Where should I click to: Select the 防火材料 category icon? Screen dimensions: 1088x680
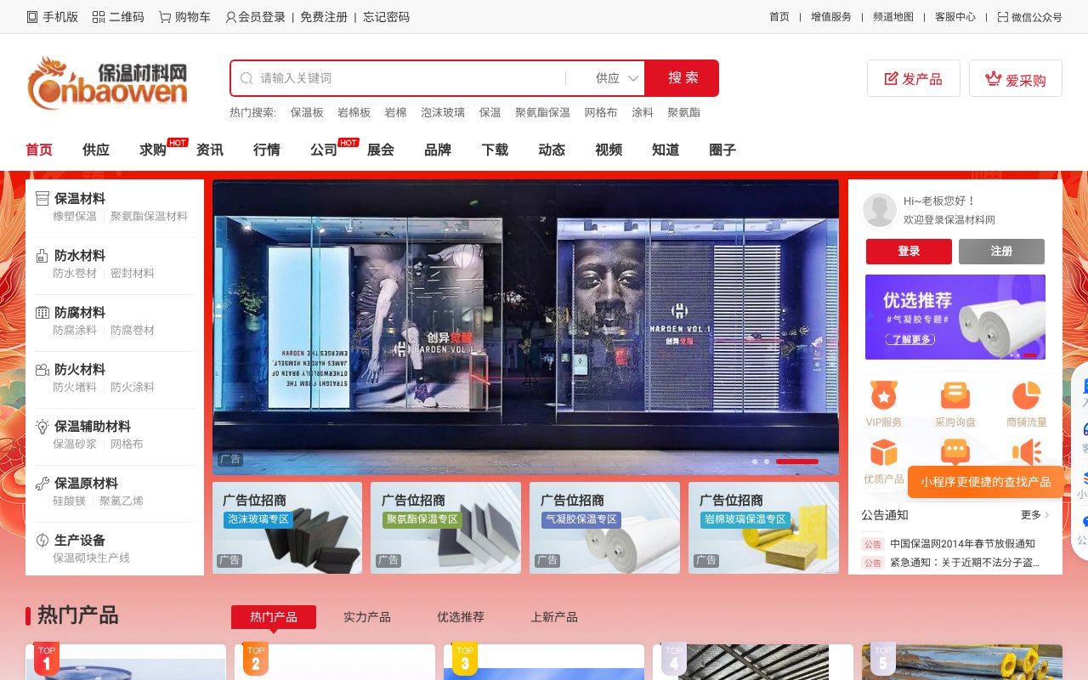pyautogui.click(x=42, y=369)
